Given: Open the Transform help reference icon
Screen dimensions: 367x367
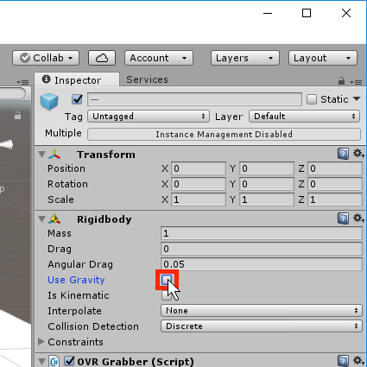Looking at the screenshot, I should point(343,154).
